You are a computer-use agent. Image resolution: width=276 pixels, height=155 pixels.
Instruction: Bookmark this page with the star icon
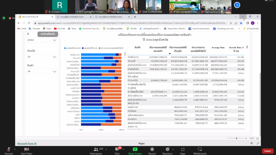[241, 23]
